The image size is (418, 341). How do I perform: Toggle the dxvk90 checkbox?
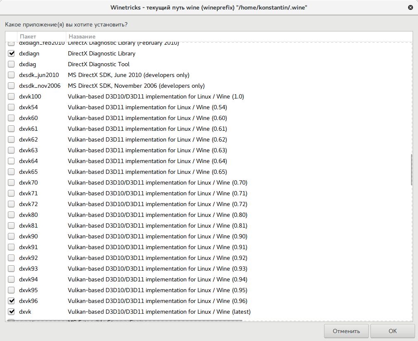(x=11, y=236)
